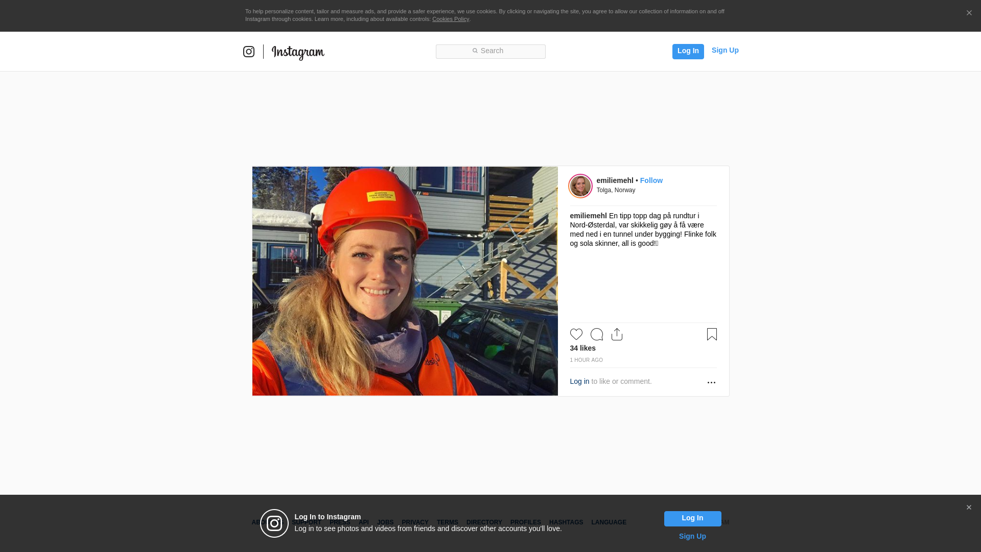Click the Instagram camera glyph logo
The width and height of the screenshot is (981, 552).
point(249,52)
